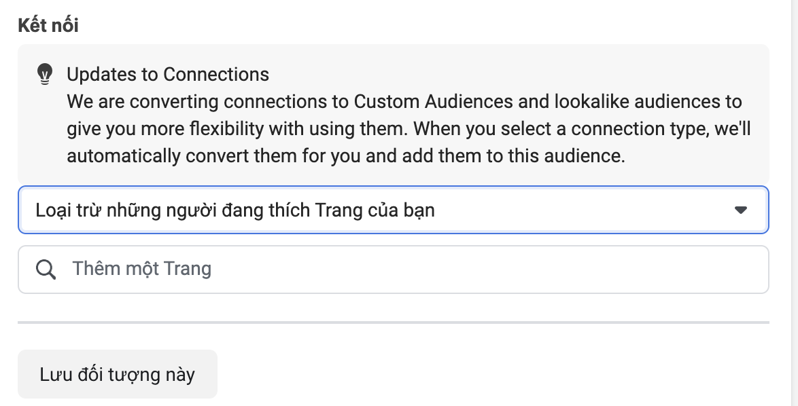Click the words "Custom Audiences" in the notice
Viewport: 798px width, 406px height.
(x=433, y=102)
